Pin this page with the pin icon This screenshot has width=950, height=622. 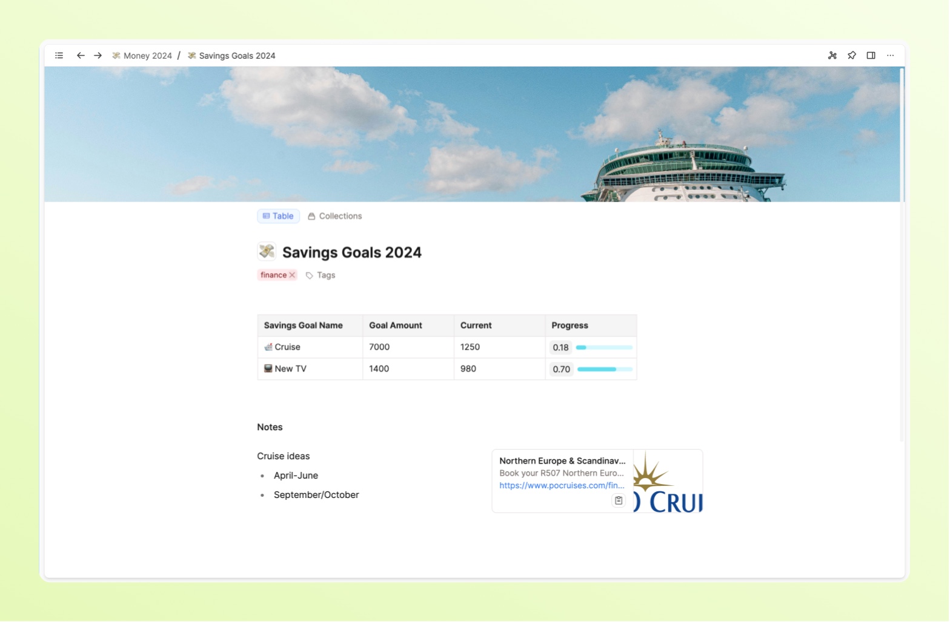[x=851, y=56]
